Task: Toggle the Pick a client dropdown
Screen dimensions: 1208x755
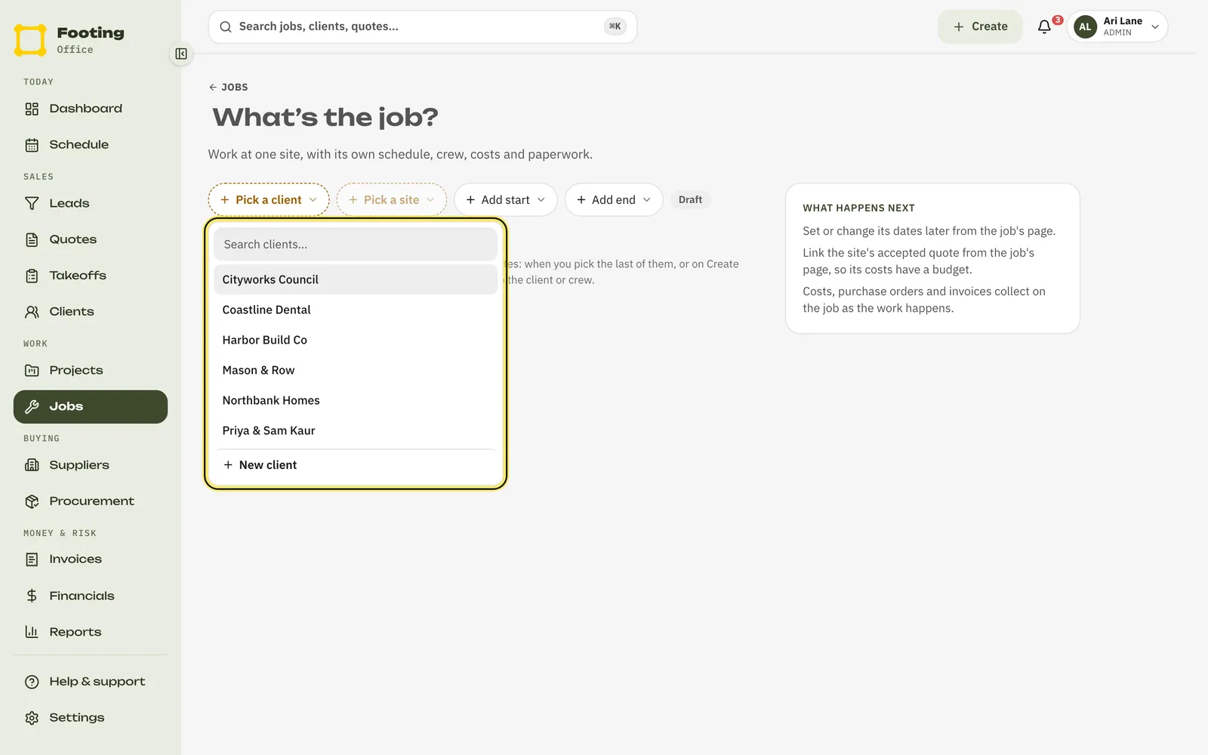Action: (x=269, y=200)
